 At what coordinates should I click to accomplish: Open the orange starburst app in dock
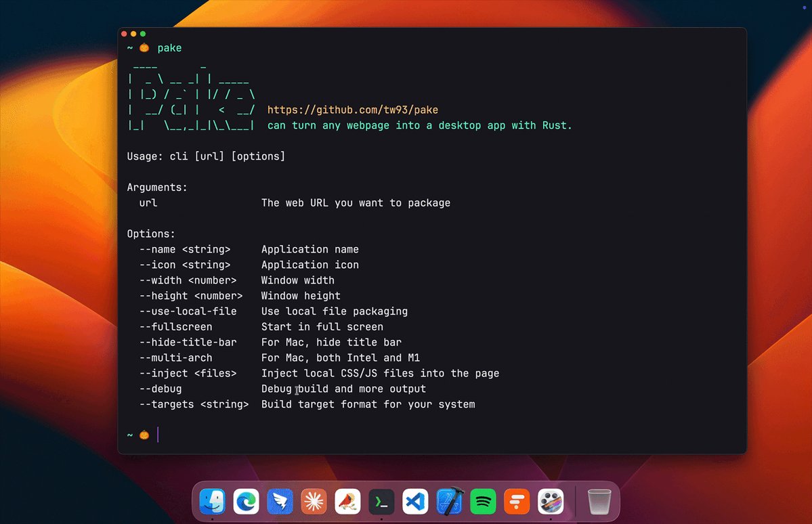[314, 502]
